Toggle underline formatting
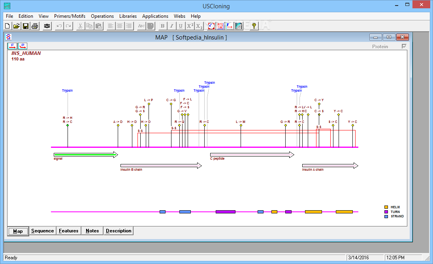The image size is (433, 264). click(181, 26)
